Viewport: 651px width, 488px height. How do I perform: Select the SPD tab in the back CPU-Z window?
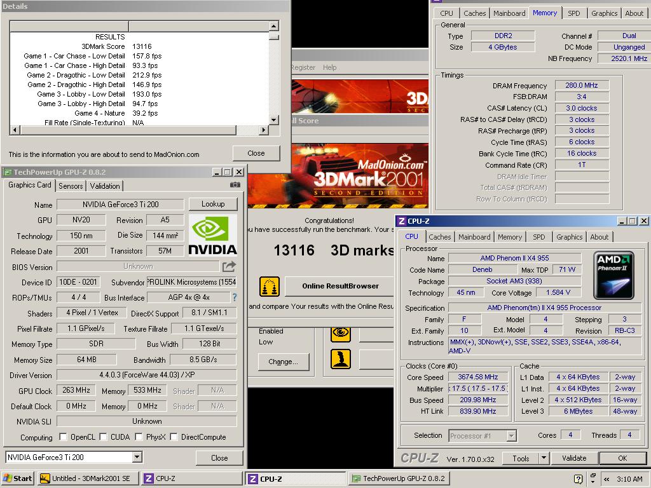click(574, 13)
